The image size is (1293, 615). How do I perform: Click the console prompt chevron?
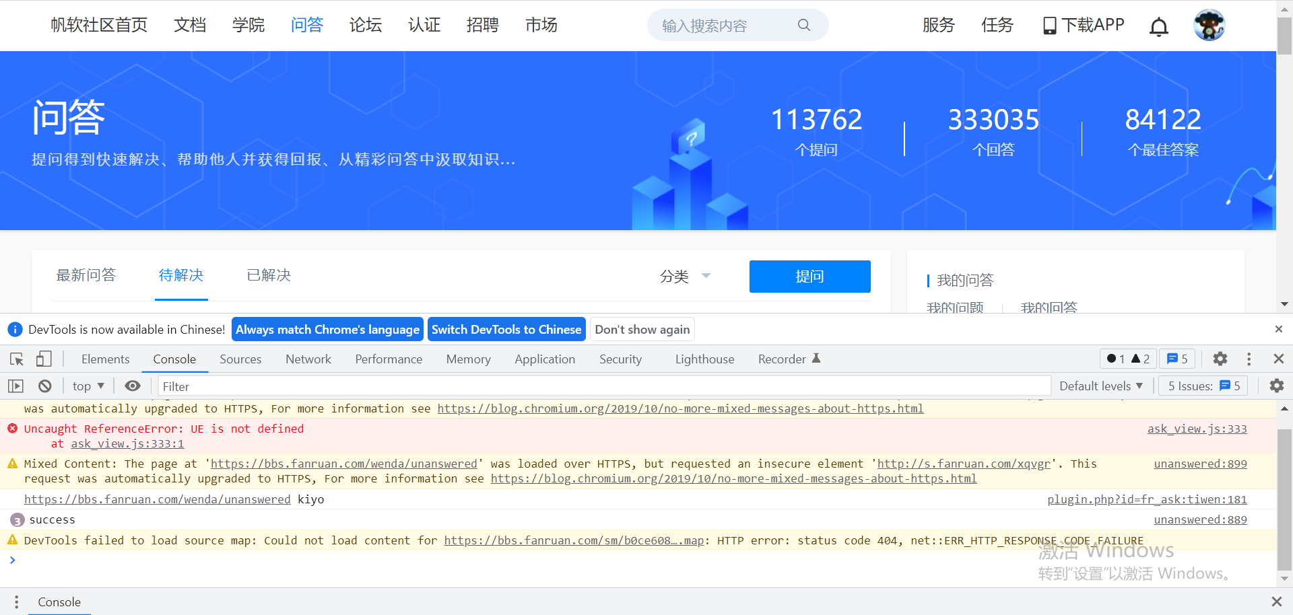pos(12,560)
